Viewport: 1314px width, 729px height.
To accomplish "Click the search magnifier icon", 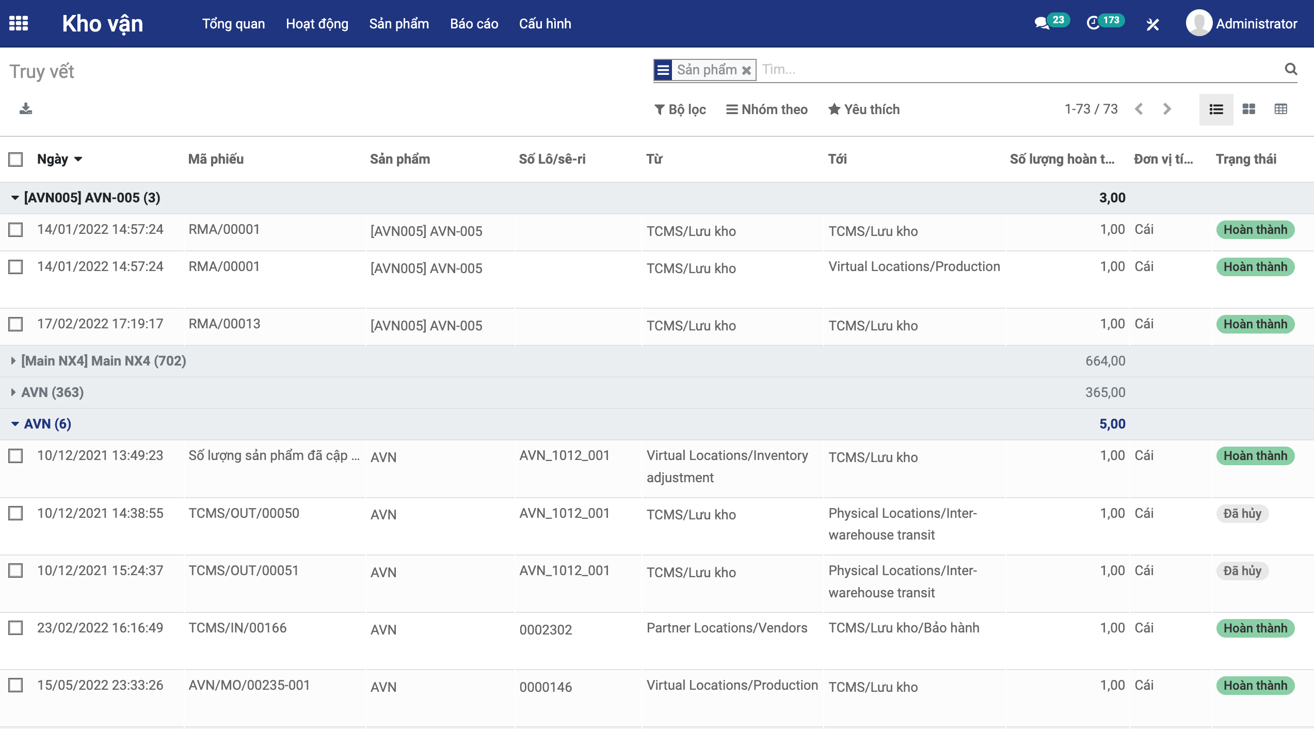I will tap(1291, 69).
